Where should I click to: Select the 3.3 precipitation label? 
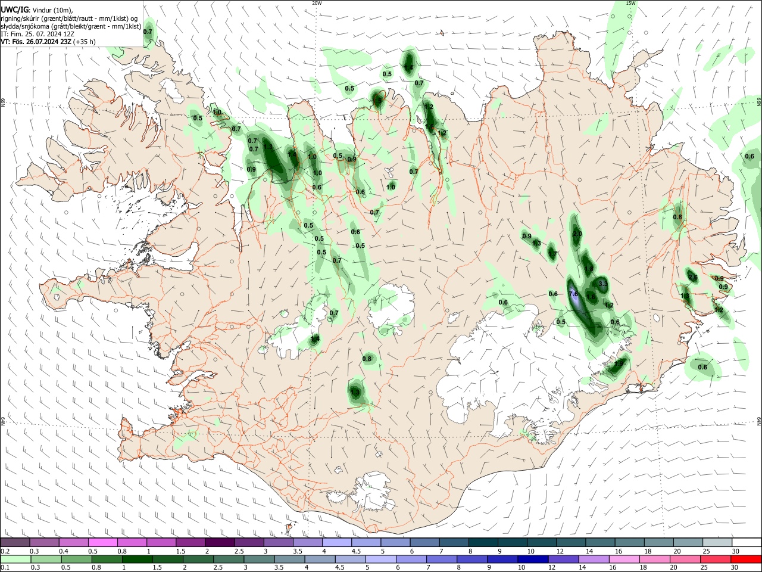pyautogui.click(x=602, y=284)
